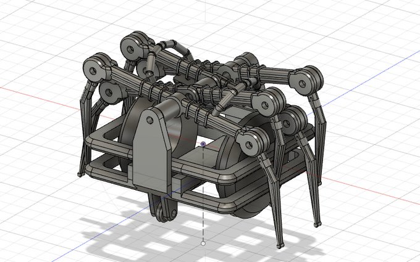Click the white circle handle below dashed line
This screenshot has width=420, height=262.
[203, 244]
